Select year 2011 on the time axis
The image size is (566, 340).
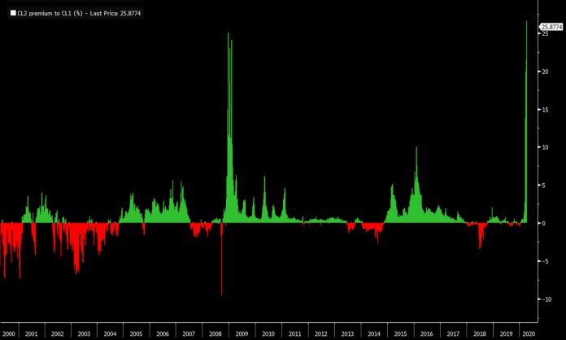click(294, 333)
